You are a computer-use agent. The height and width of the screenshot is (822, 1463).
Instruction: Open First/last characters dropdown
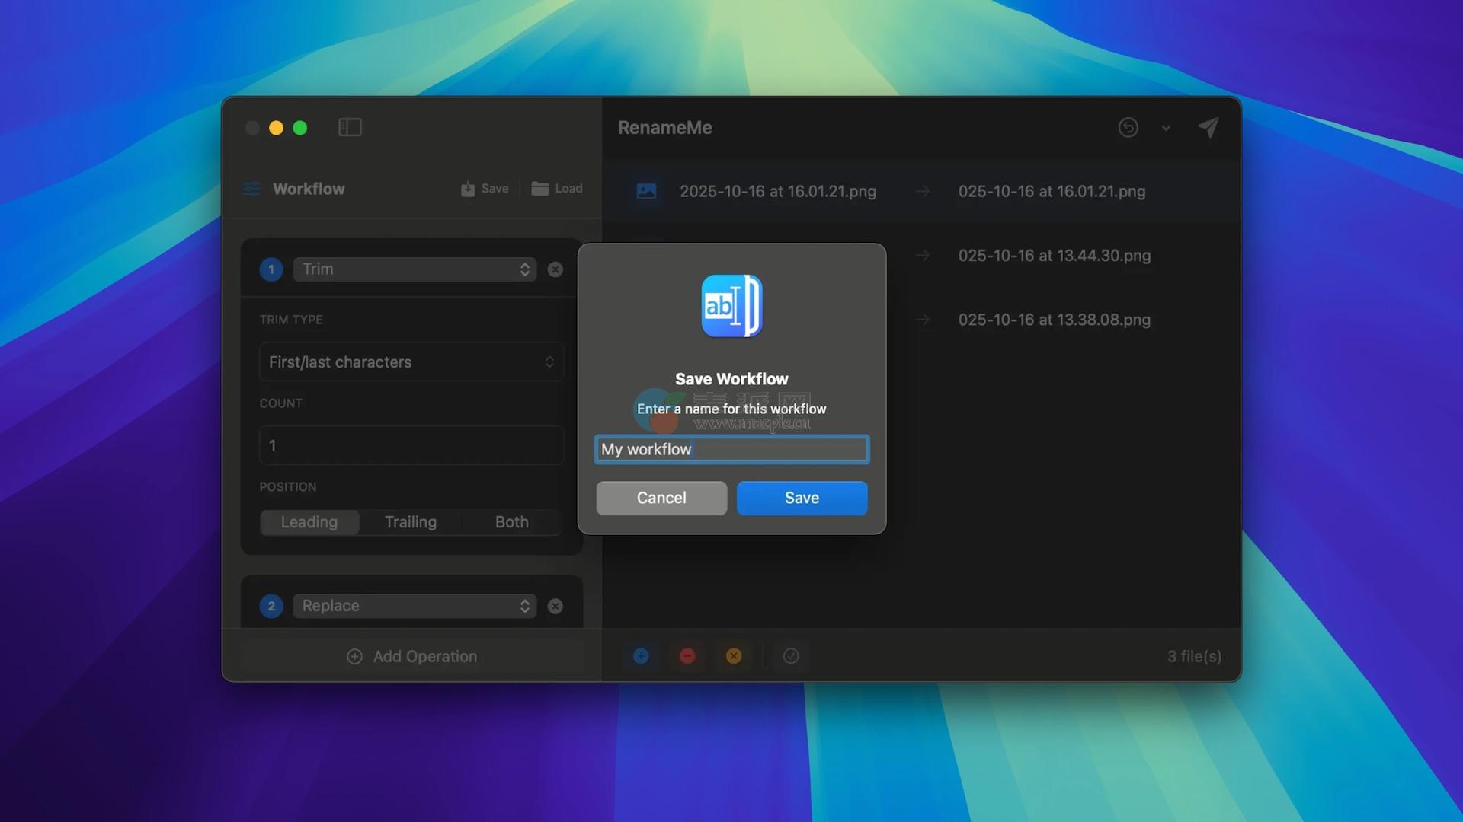click(x=411, y=362)
